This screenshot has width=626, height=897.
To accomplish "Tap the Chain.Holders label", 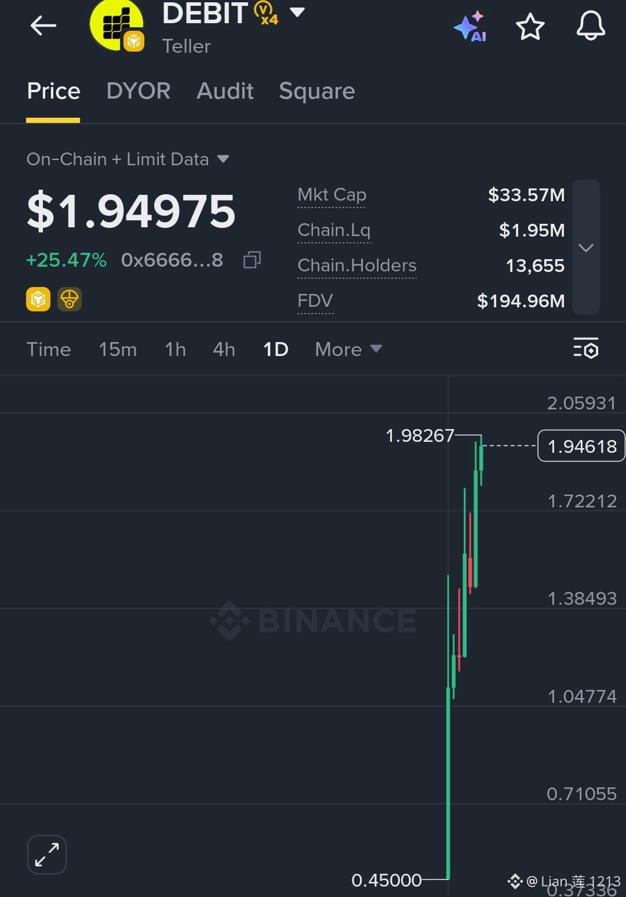I will [x=357, y=266].
